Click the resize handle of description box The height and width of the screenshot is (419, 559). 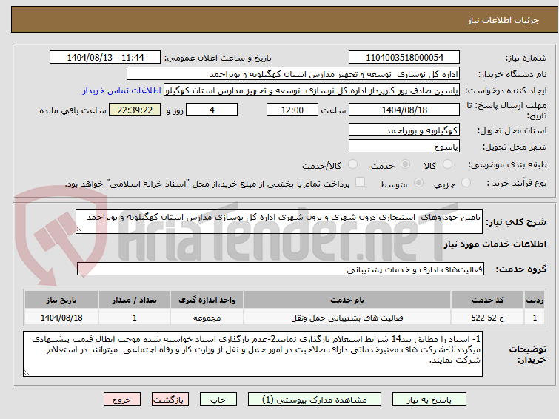[x=79, y=230]
